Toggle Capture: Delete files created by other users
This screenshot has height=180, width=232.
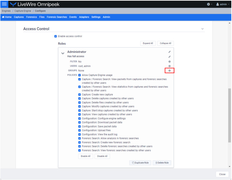[x=79, y=102]
